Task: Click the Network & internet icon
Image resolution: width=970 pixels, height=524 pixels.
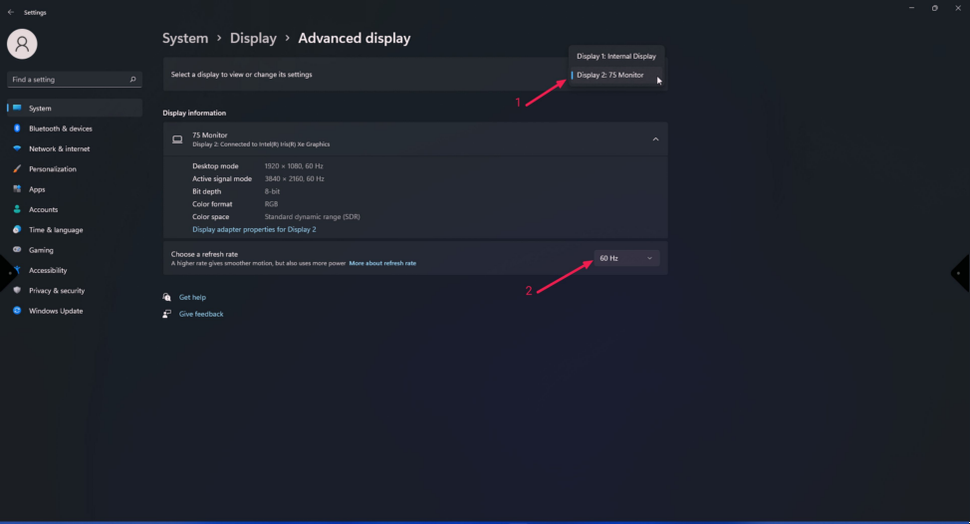Action: (x=17, y=148)
